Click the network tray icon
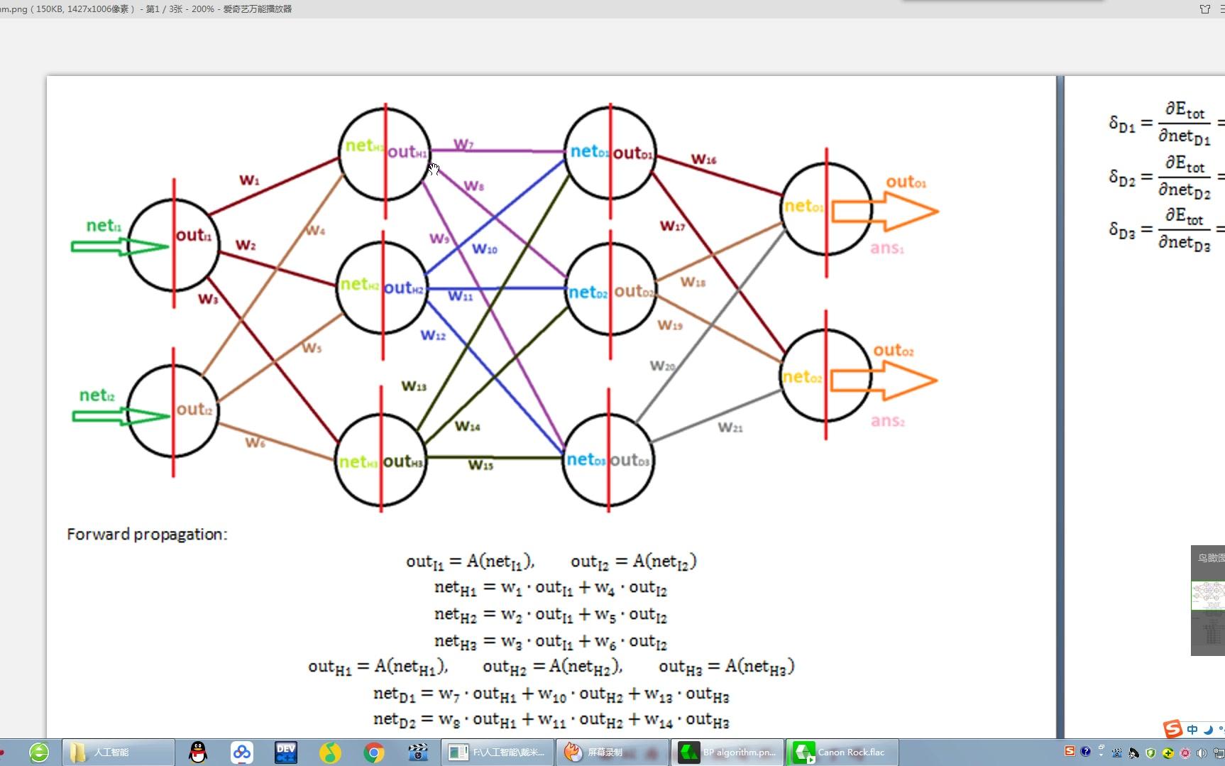 1219,753
